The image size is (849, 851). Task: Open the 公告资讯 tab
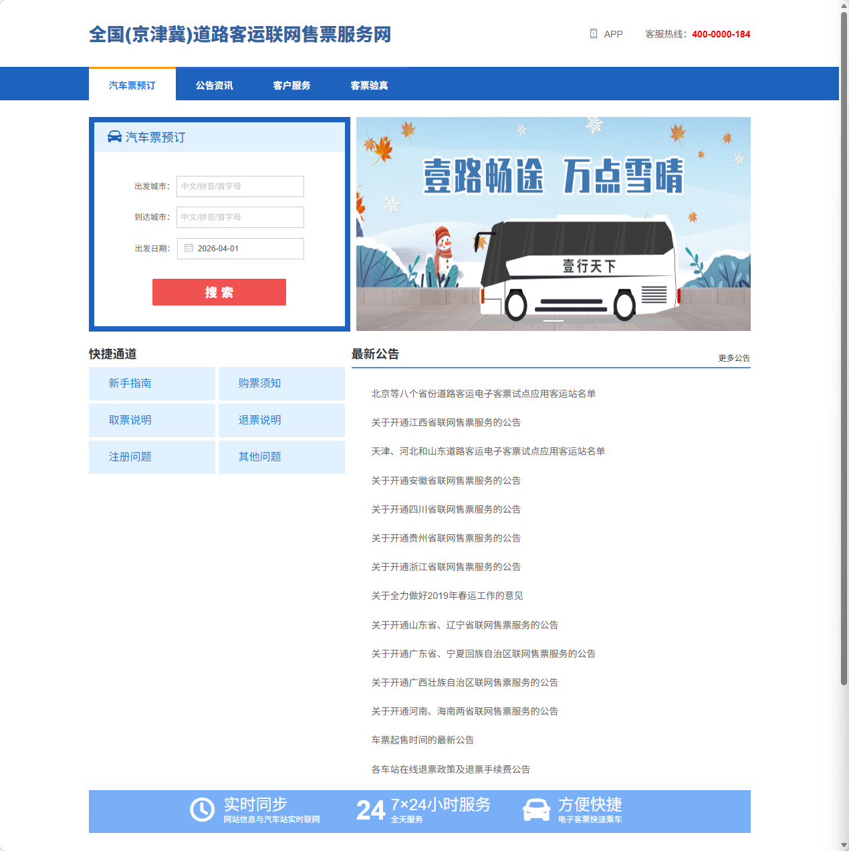click(x=214, y=86)
